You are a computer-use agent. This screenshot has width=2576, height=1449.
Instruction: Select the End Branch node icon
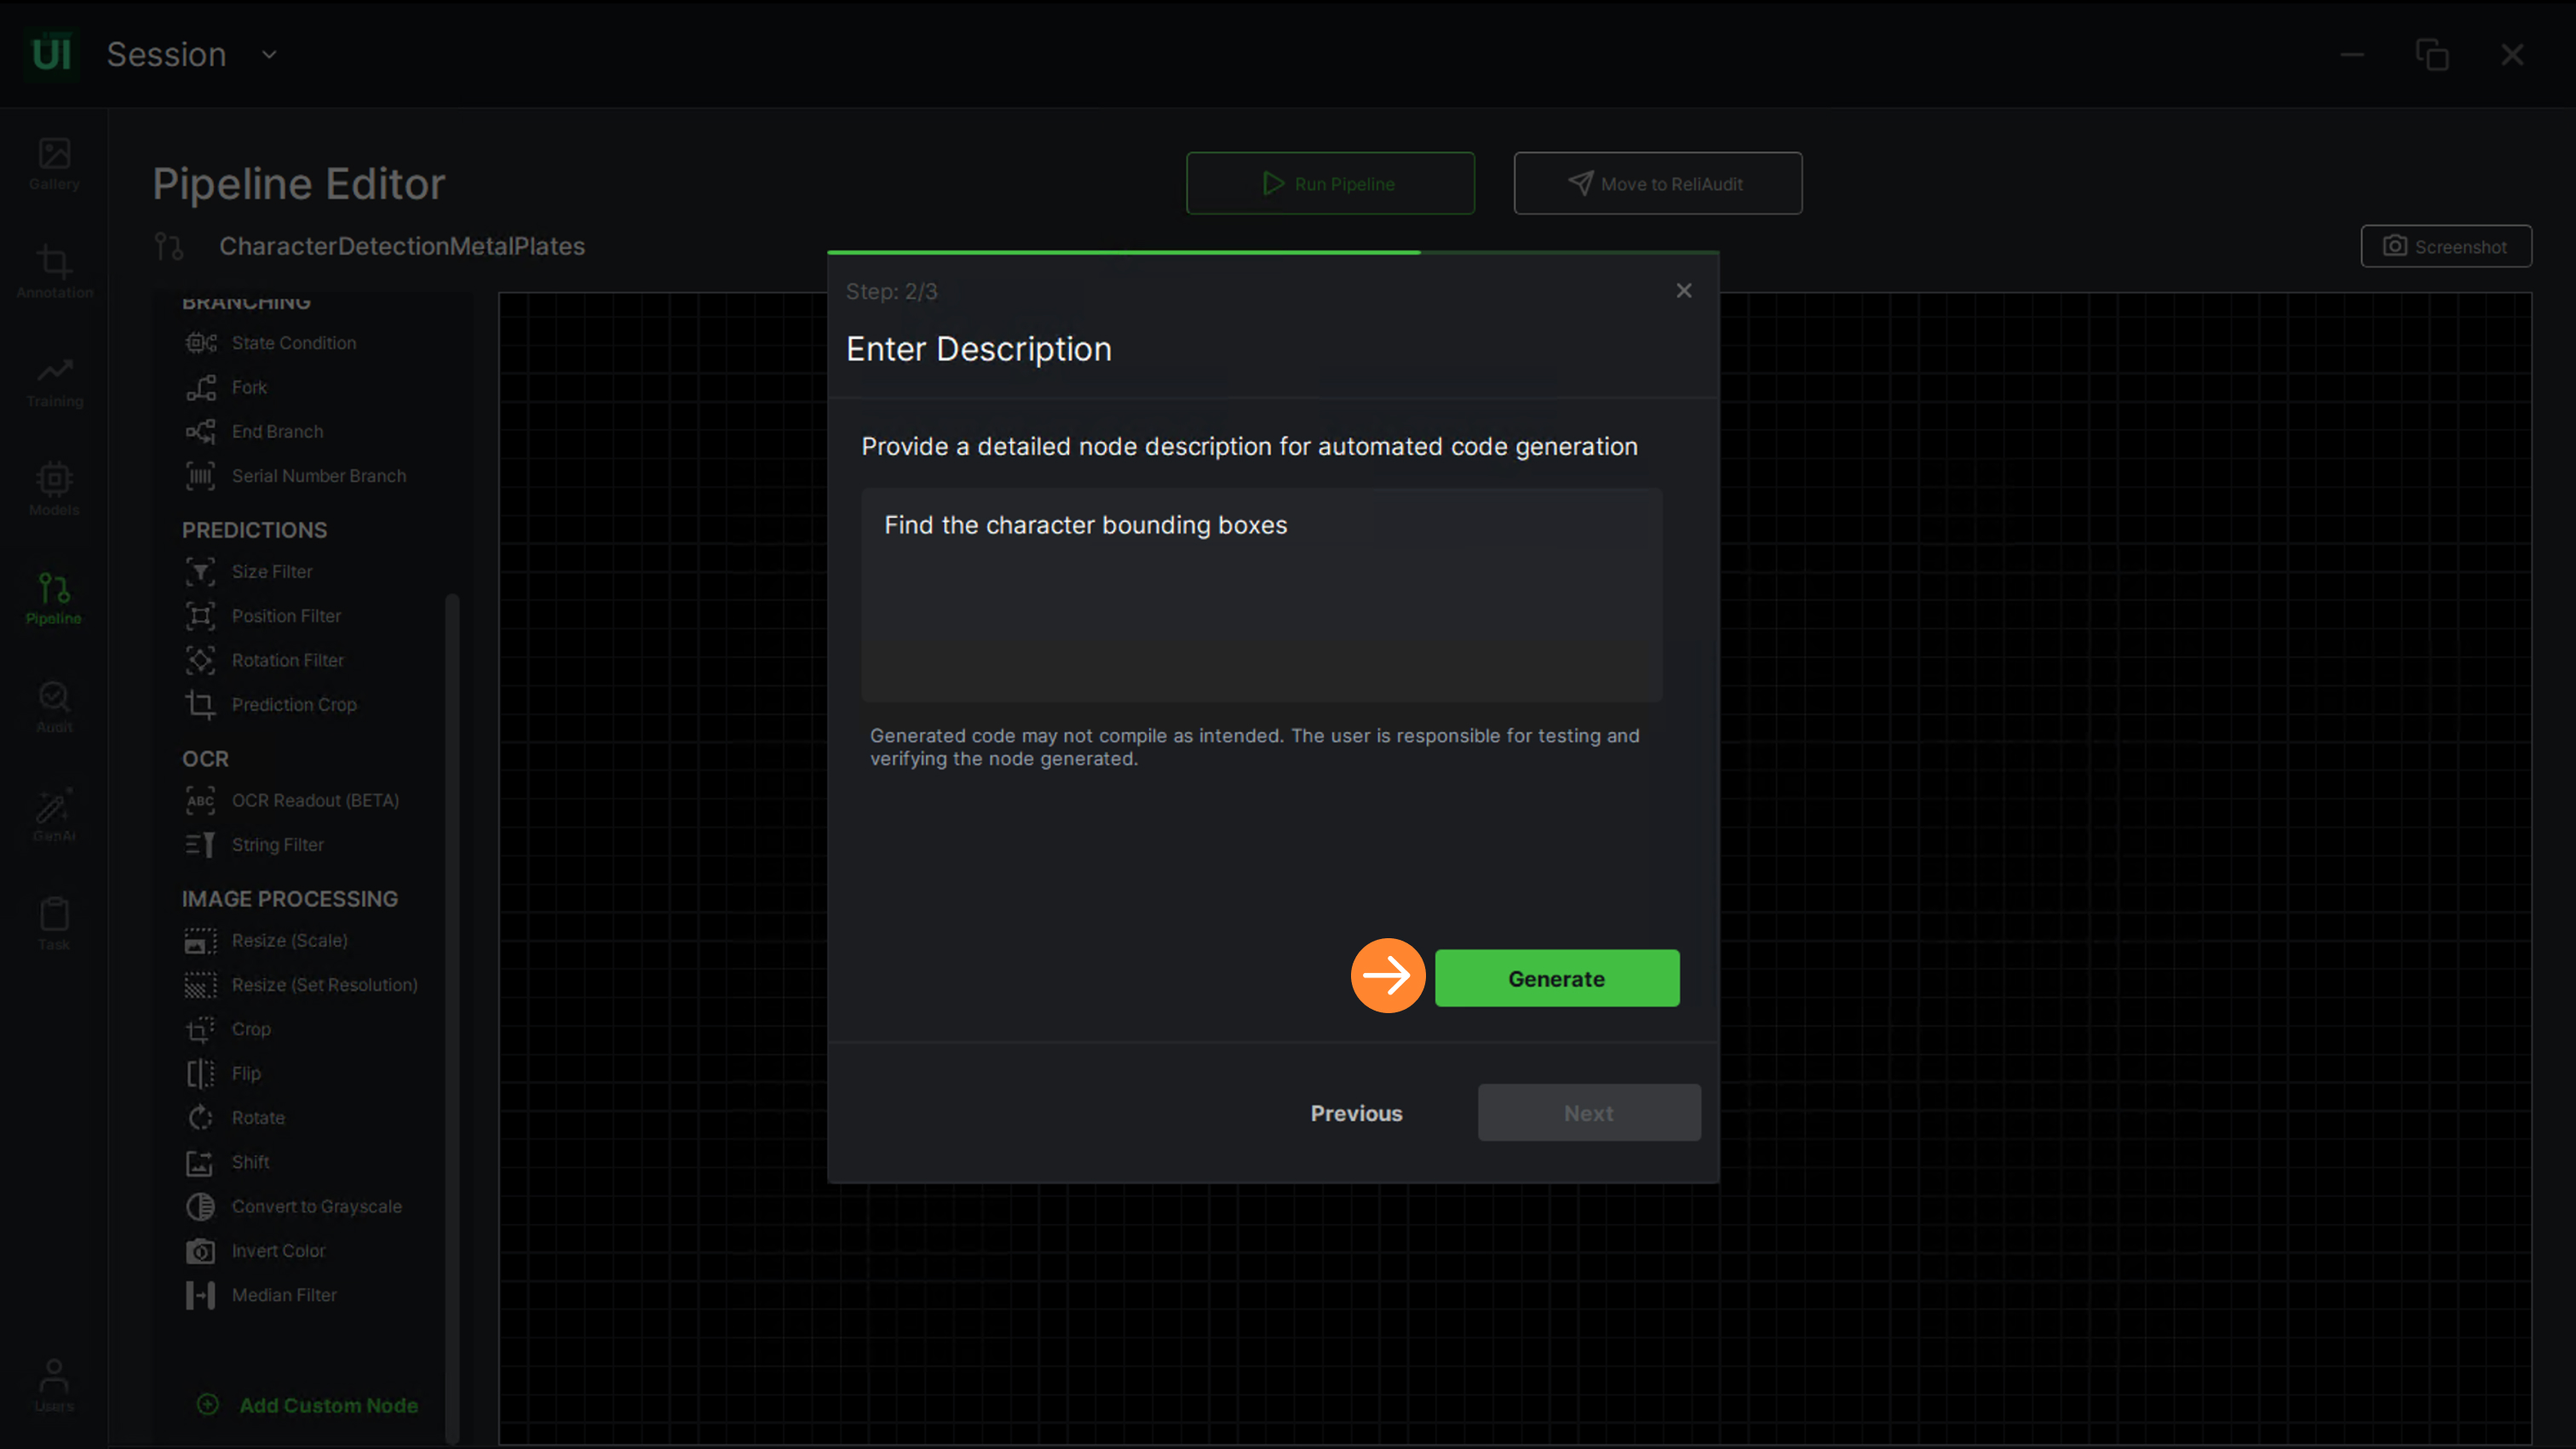[201, 432]
